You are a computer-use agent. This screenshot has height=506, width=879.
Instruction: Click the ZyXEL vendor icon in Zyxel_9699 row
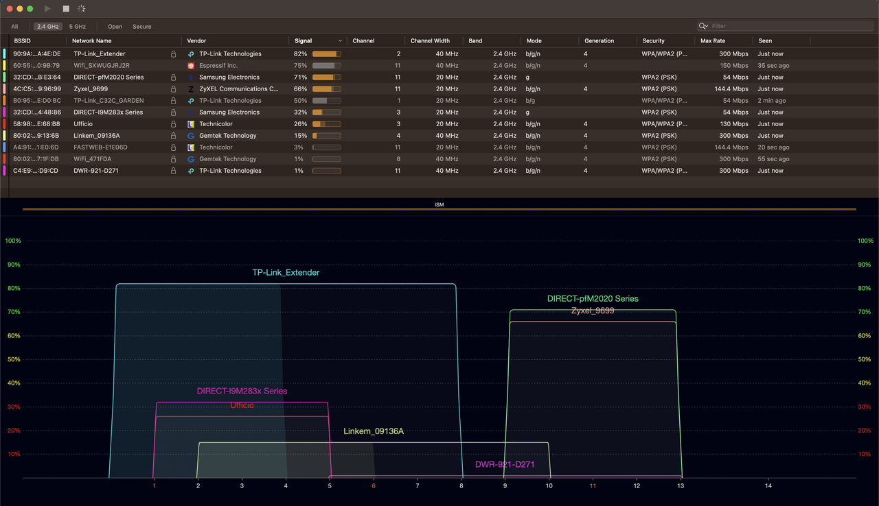pos(190,88)
